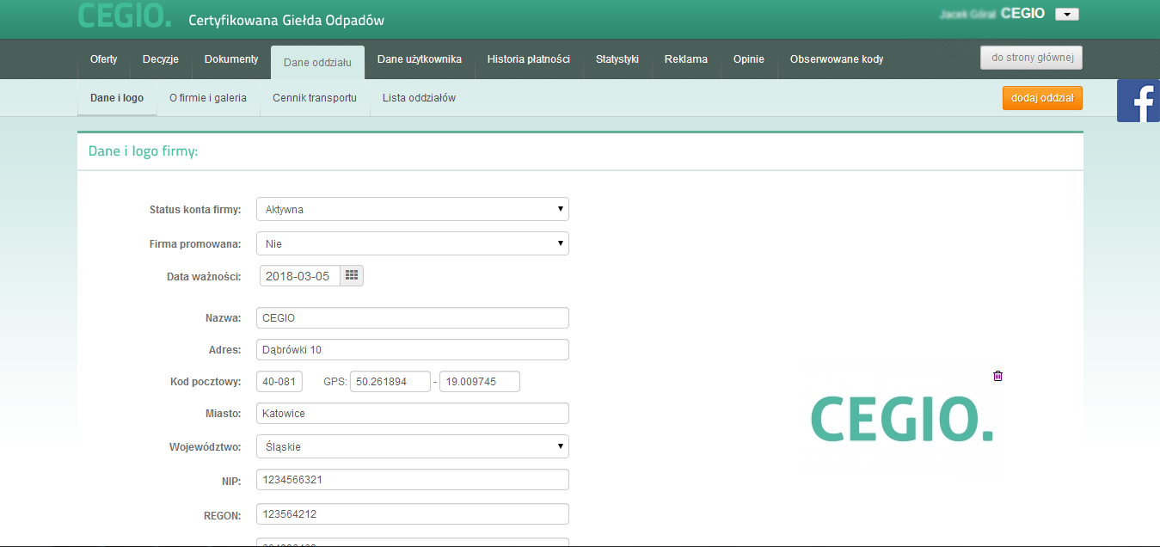Screen dimensions: 1160x547
Task: Expand the user account dropdown arrow
Action: (1067, 14)
